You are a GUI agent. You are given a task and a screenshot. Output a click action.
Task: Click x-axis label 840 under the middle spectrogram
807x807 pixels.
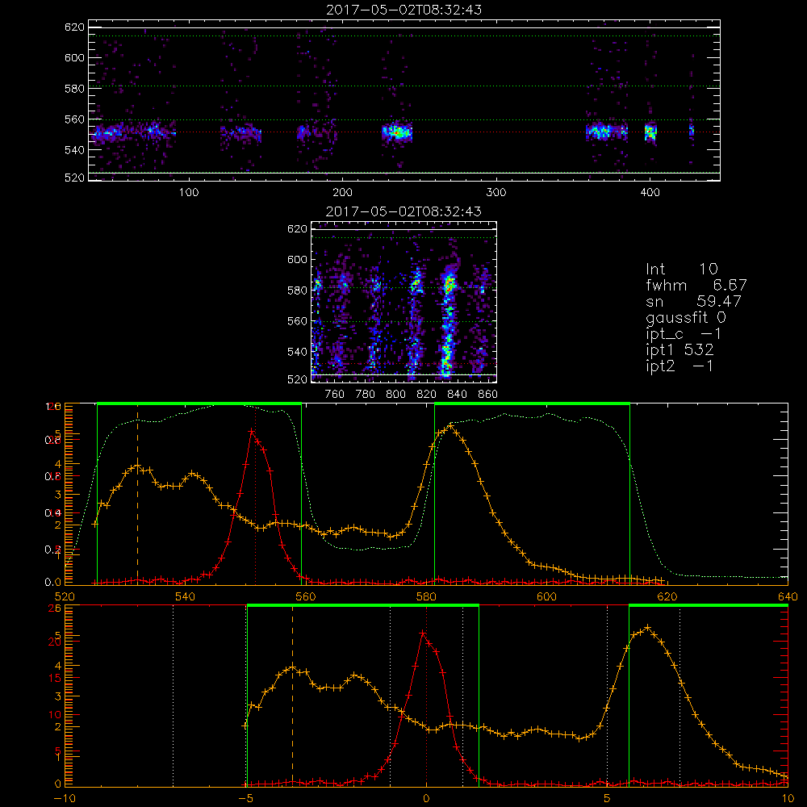[x=457, y=395]
